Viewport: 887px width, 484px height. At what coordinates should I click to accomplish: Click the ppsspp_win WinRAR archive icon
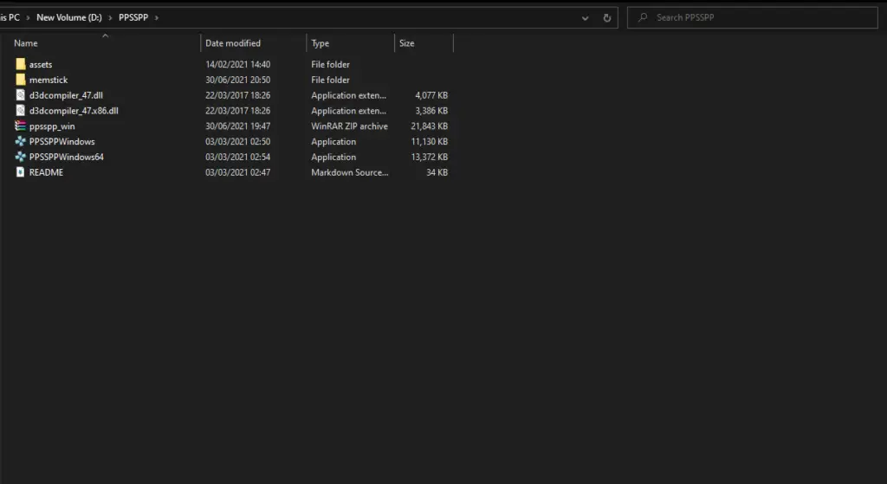pos(21,126)
